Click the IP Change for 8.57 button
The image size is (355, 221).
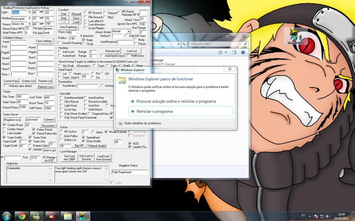coord(49,159)
